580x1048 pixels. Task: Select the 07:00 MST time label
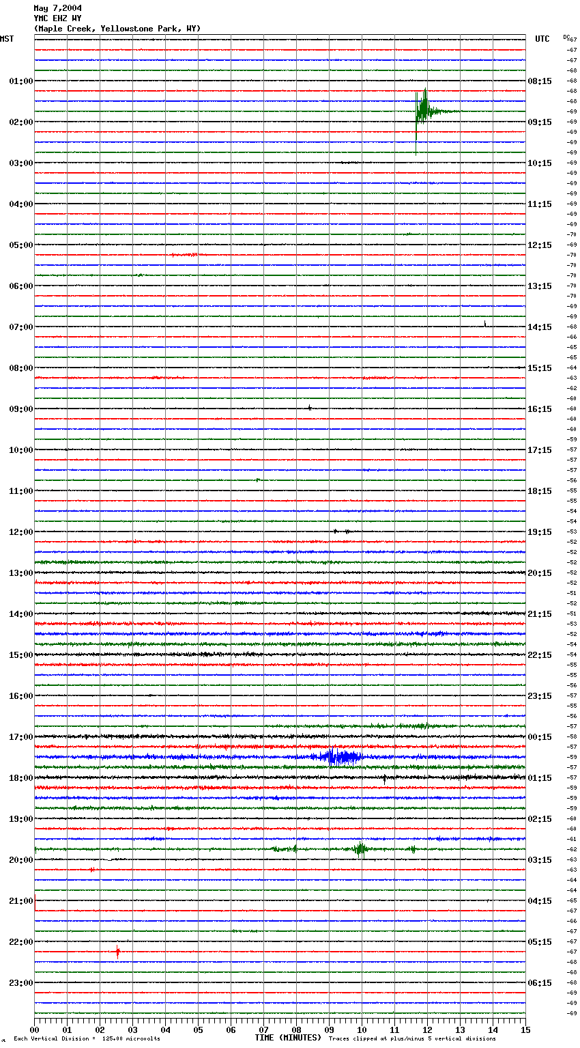[21, 327]
